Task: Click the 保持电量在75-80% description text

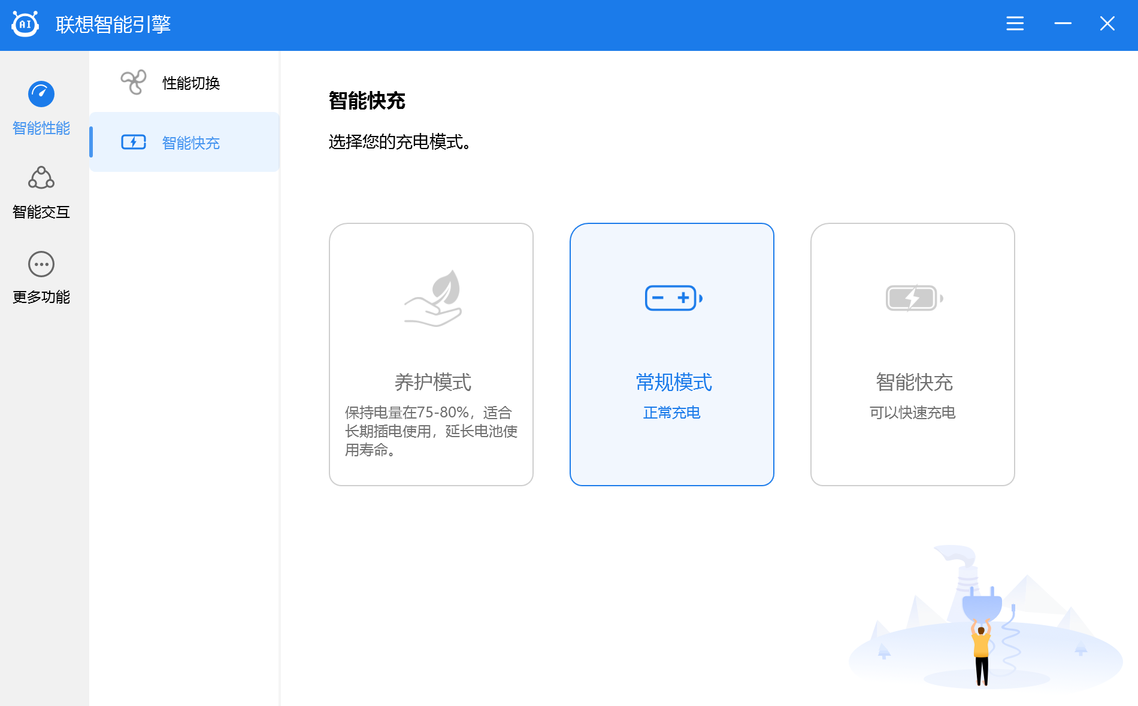Action: 431,431
